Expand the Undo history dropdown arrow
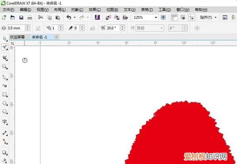 (75, 18)
